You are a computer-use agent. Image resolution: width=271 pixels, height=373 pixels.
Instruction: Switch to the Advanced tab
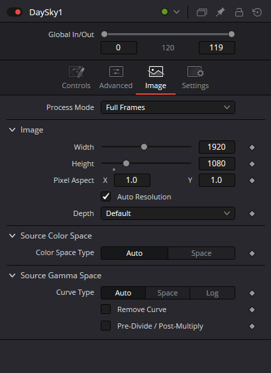tap(116, 78)
